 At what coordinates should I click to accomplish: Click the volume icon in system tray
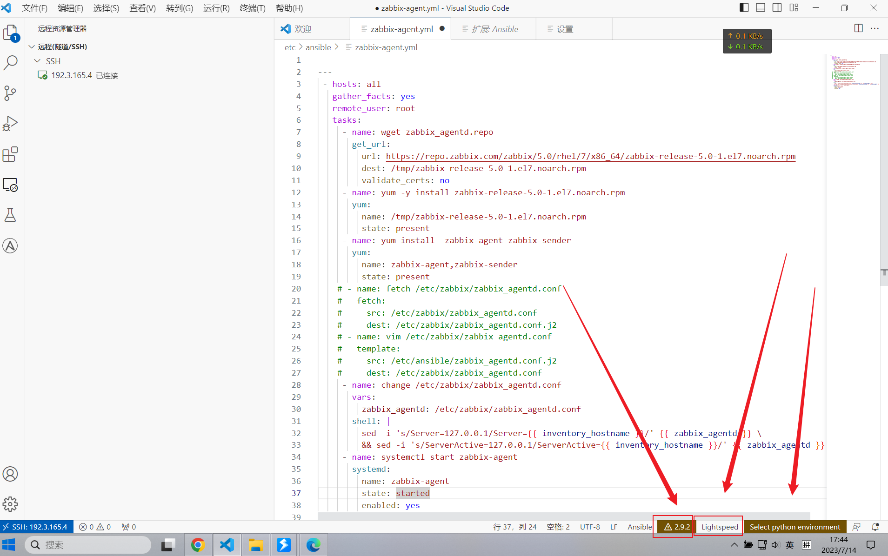tap(775, 544)
